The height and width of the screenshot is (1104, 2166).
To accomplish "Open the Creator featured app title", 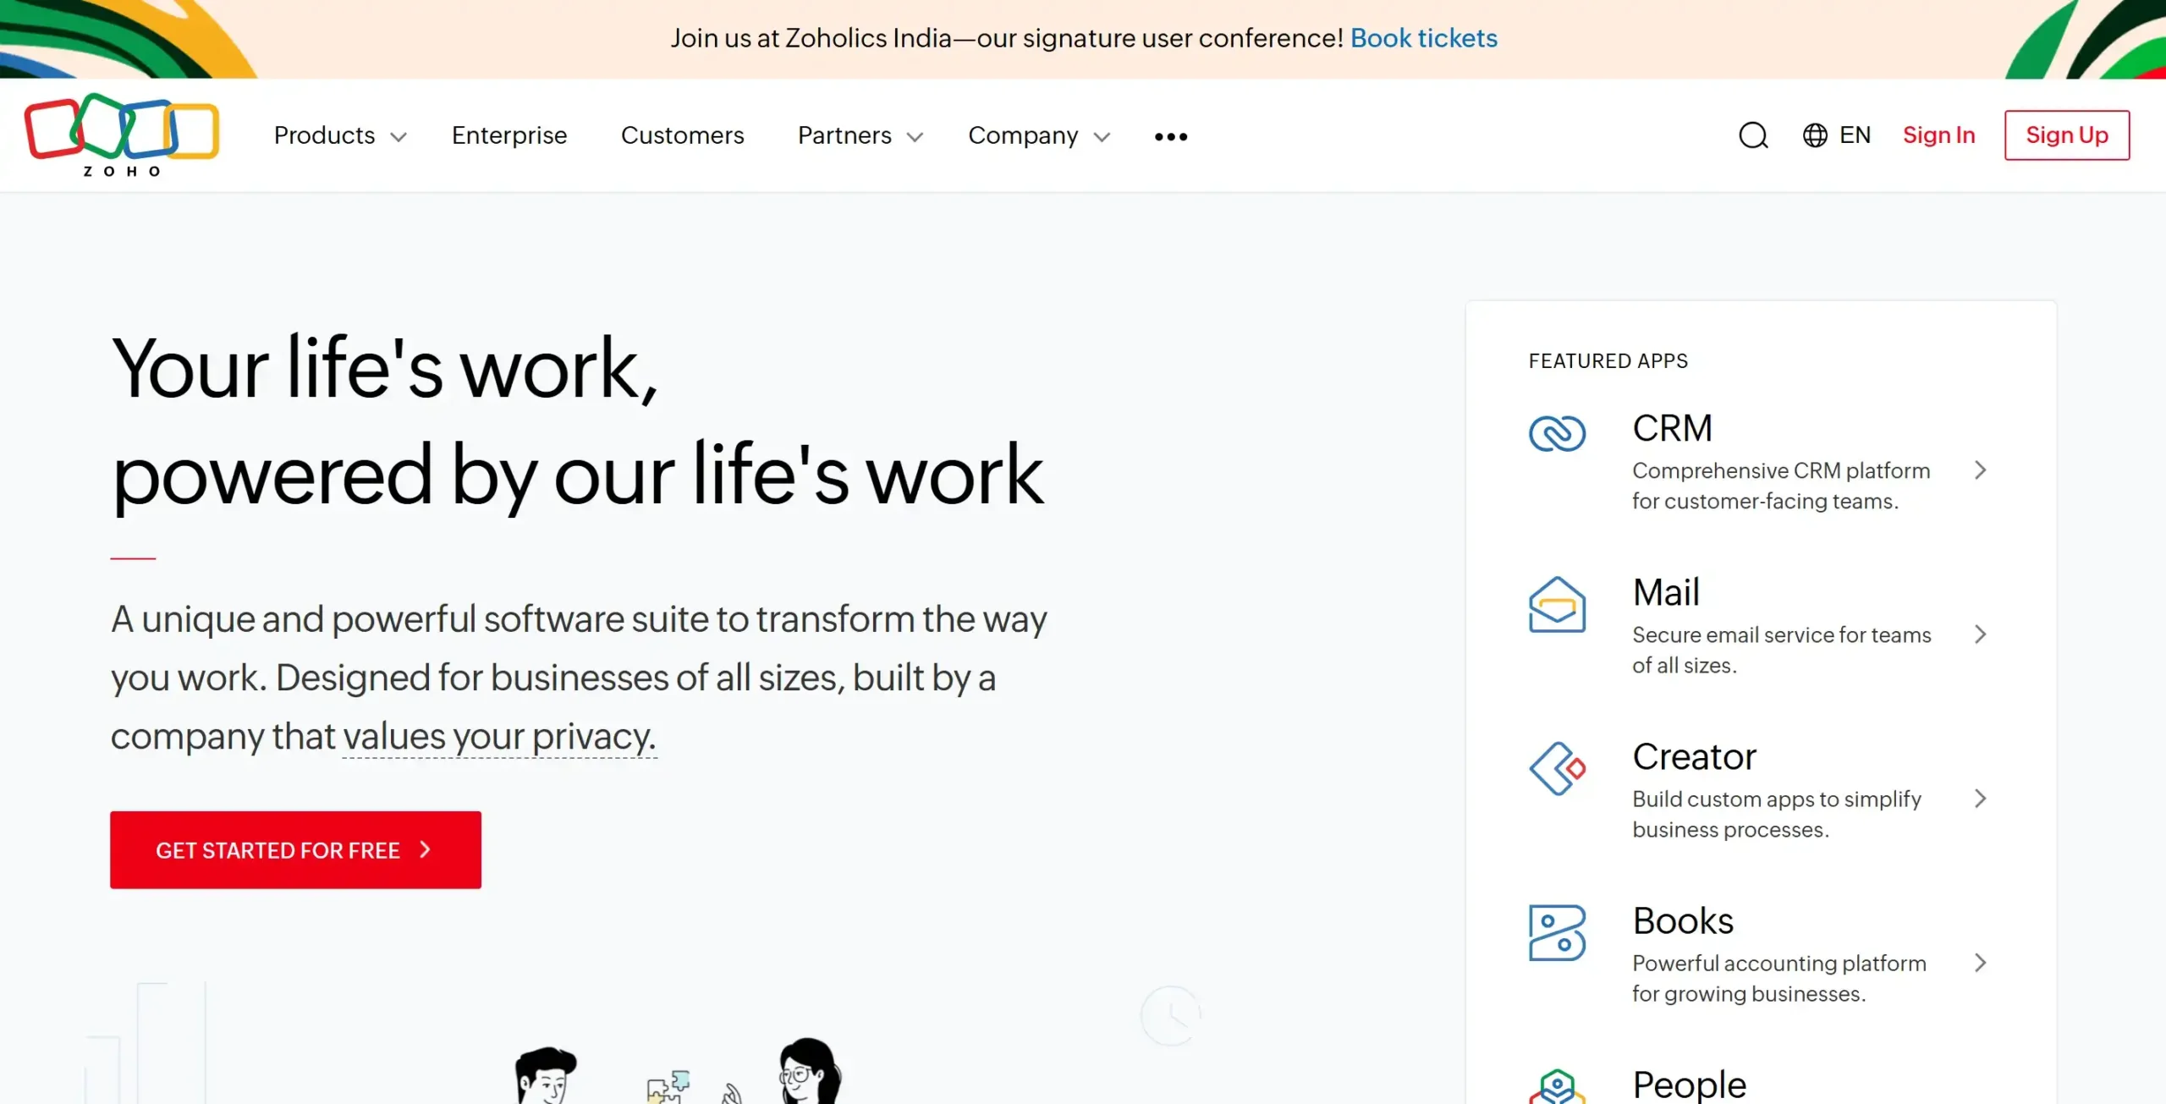I will [1694, 756].
